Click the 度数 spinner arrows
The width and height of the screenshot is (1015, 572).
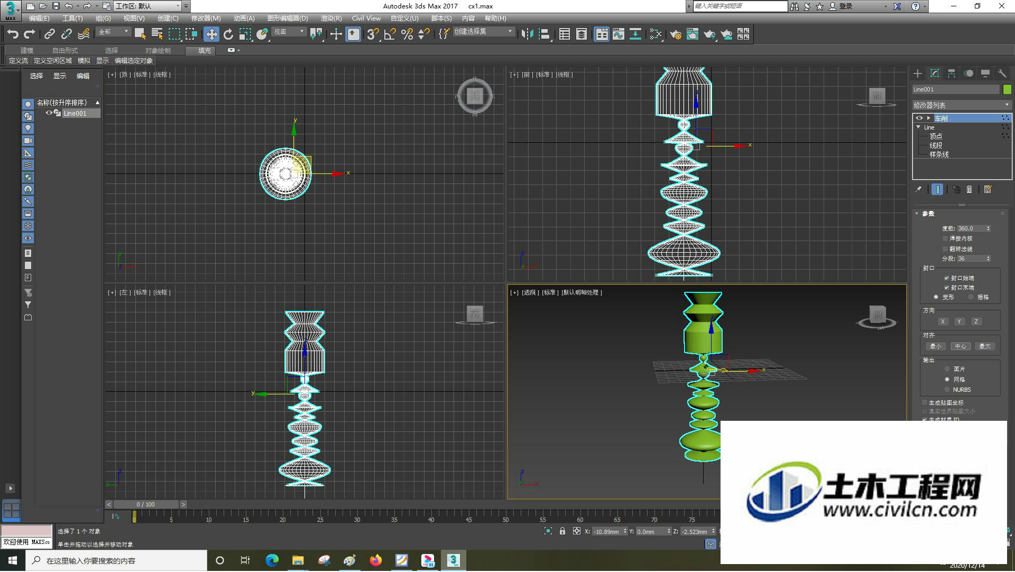point(988,228)
